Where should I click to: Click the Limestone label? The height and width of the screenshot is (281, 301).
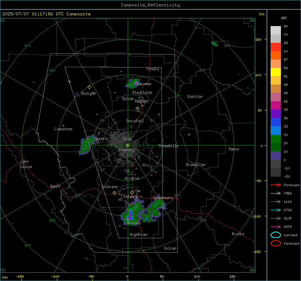pyautogui.click(x=63, y=129)
